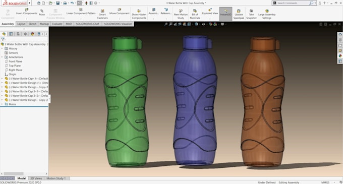Open the DimXpertManager crosshair tab
The image size is (343, 184).
click(x=25, y=34)
